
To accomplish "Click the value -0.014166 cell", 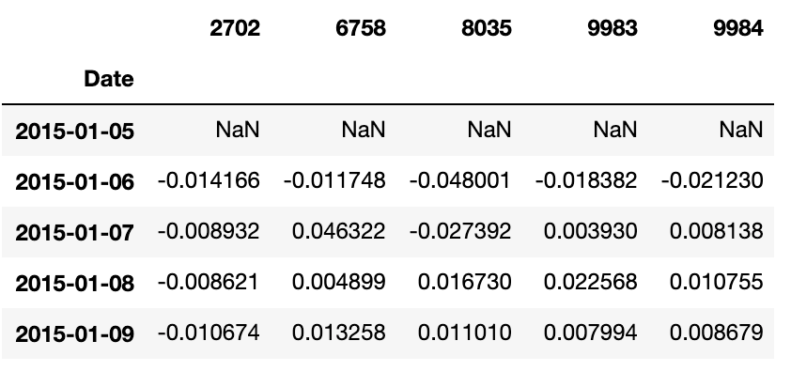I will (209, 180).
